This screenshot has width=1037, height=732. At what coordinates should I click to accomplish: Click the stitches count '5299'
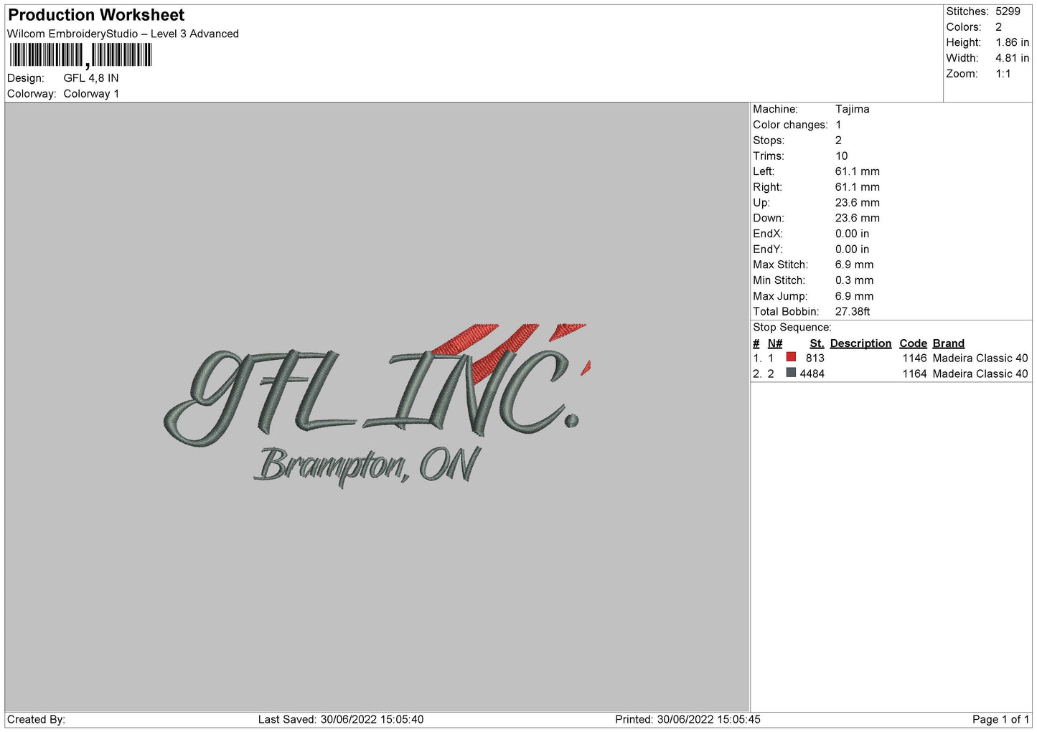1008,11
